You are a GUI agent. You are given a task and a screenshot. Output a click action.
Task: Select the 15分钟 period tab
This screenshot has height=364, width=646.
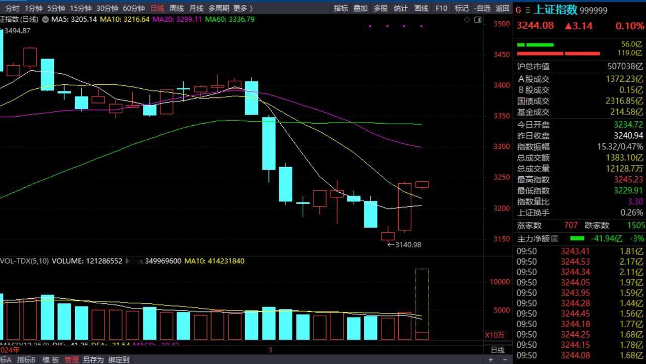81,8
